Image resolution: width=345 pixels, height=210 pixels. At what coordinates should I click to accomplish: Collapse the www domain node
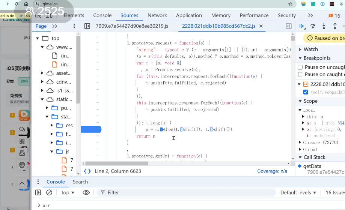click(x=42, y=47)
